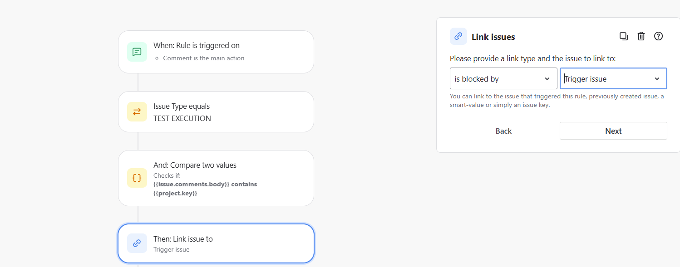Duplicate the Link issues component
The width and height of the screenshot is (680, 267).
pyautogui.click(x=623, y=36)
